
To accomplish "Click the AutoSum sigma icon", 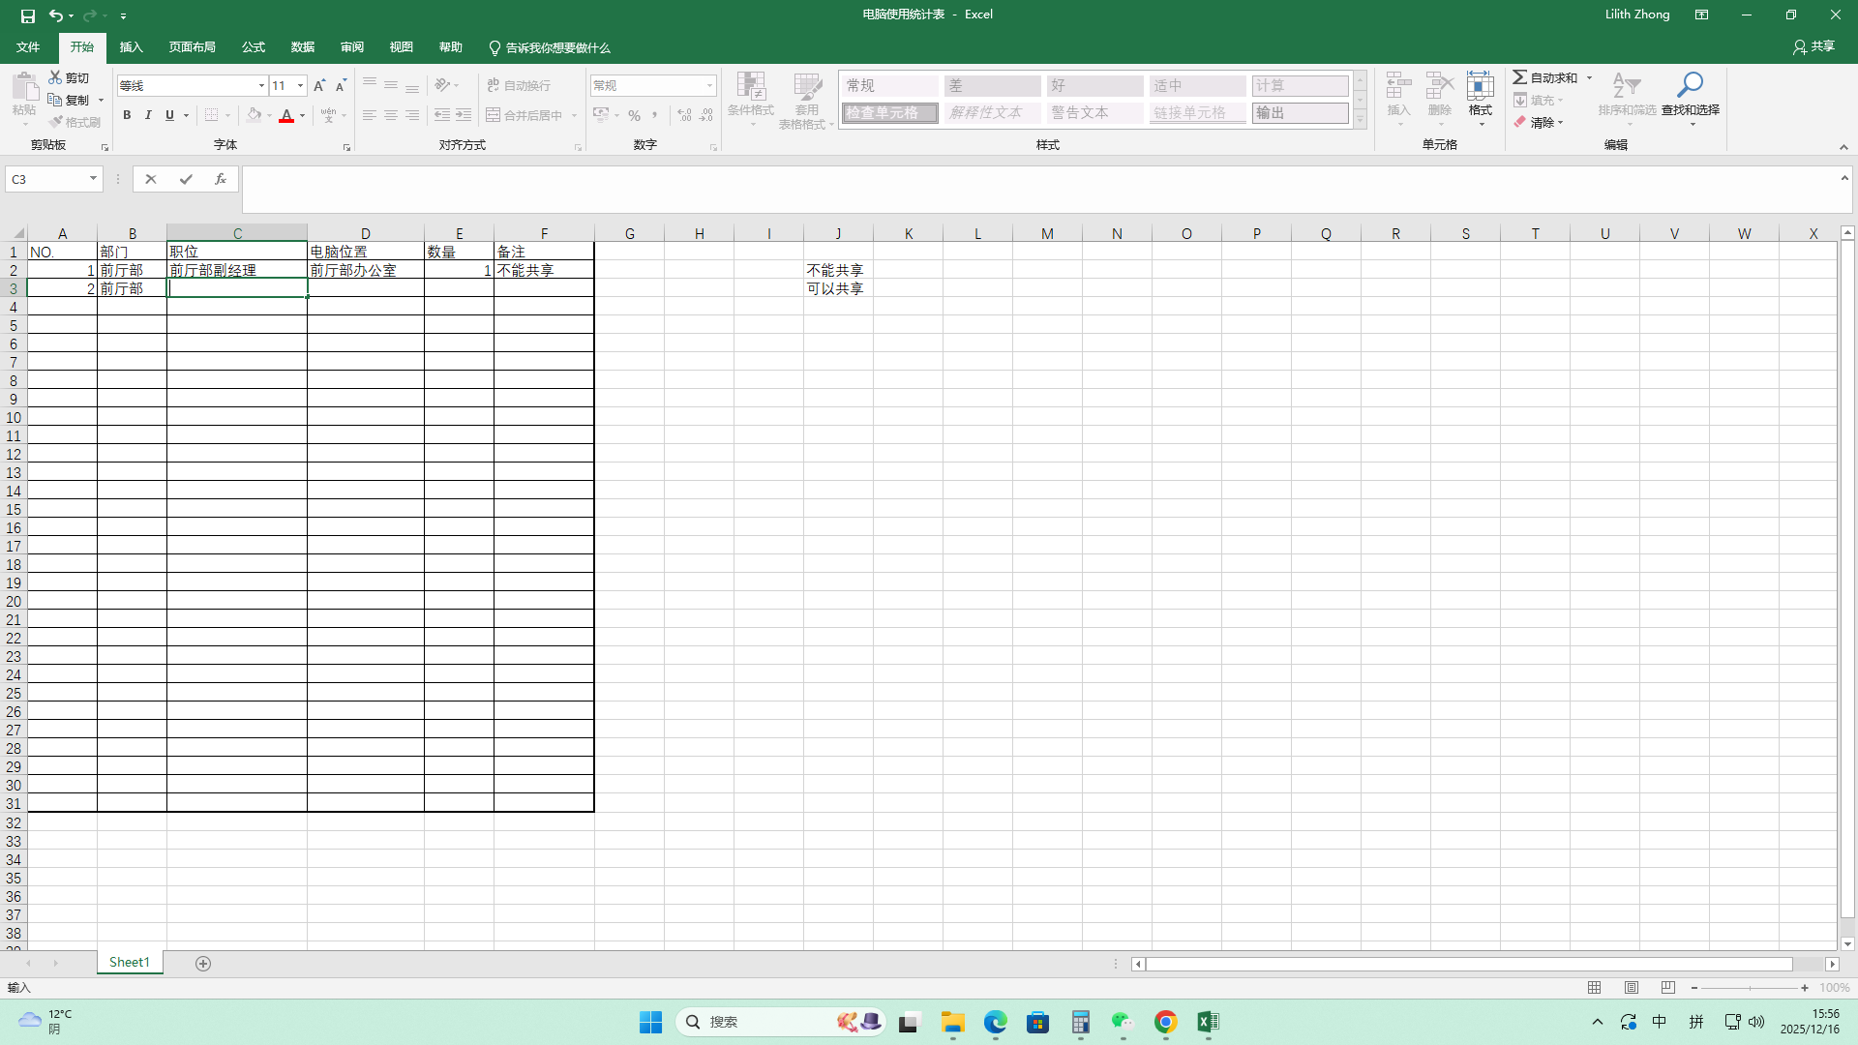I will coord(1520,77).
